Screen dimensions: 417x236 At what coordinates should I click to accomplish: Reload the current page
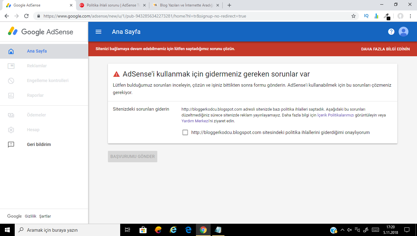coord(26,16)
